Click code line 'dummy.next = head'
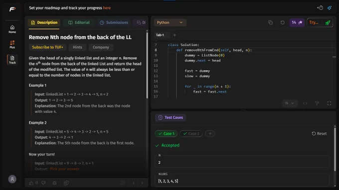This screenshot has height=190, width=339. point(202,60)
